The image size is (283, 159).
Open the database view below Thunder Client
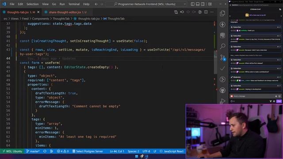coord(222,35)
